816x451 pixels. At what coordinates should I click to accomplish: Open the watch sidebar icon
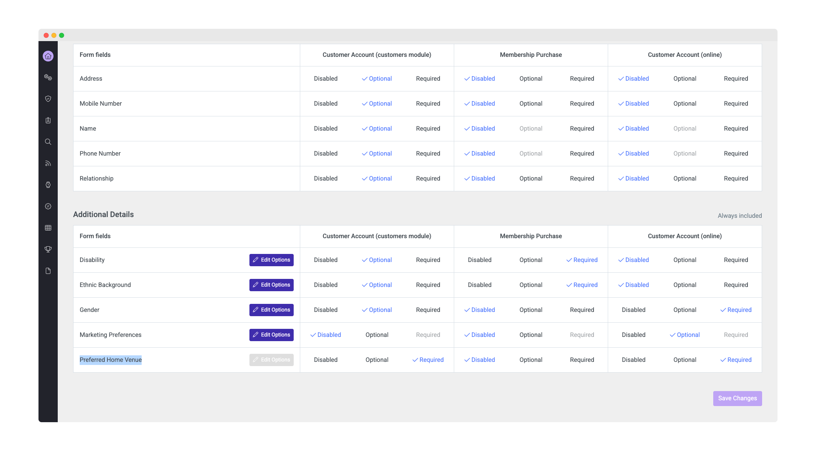tap(48, 185)
